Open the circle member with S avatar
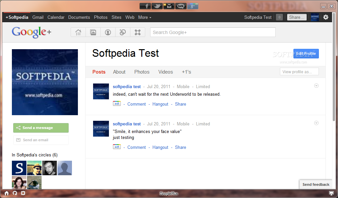Image resolution: width=338 pixels, height=198 pixels. [x=19, y=168]
